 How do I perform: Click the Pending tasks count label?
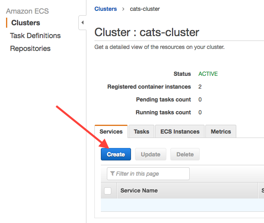point(163,99)
